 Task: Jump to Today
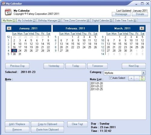point(75,66)
